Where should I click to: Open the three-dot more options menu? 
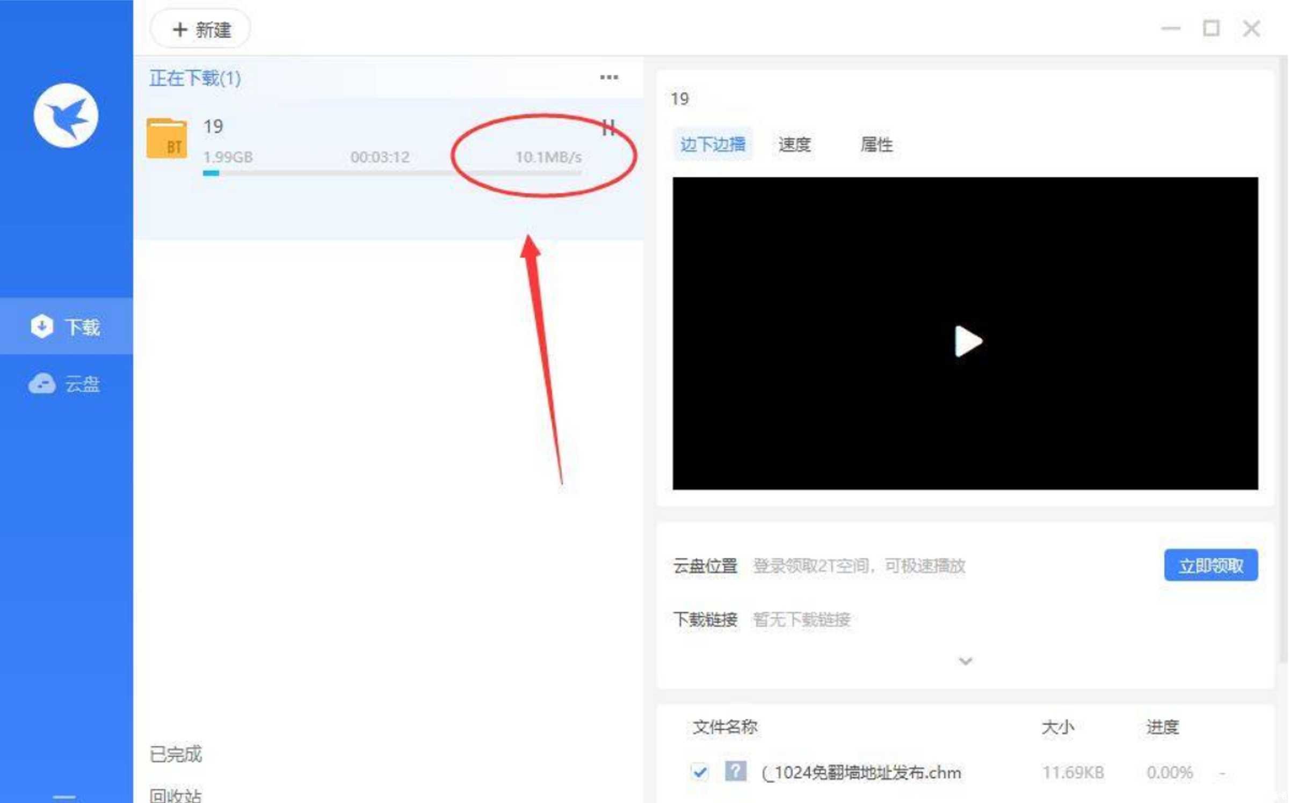pos(609,77)
